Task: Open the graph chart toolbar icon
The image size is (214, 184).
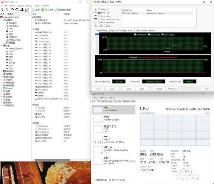Action: coord(27,10)
